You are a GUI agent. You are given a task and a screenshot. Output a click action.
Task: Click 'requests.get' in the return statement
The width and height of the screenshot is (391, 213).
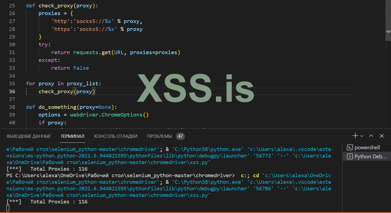point(92,52)
